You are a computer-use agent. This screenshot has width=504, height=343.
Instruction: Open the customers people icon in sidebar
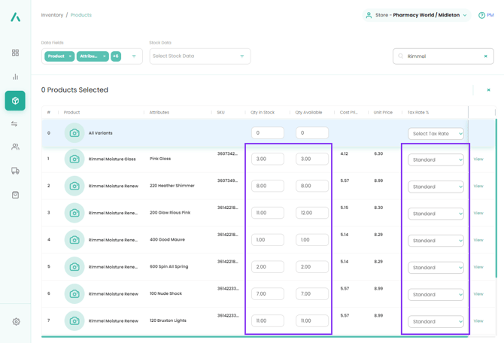15,147
